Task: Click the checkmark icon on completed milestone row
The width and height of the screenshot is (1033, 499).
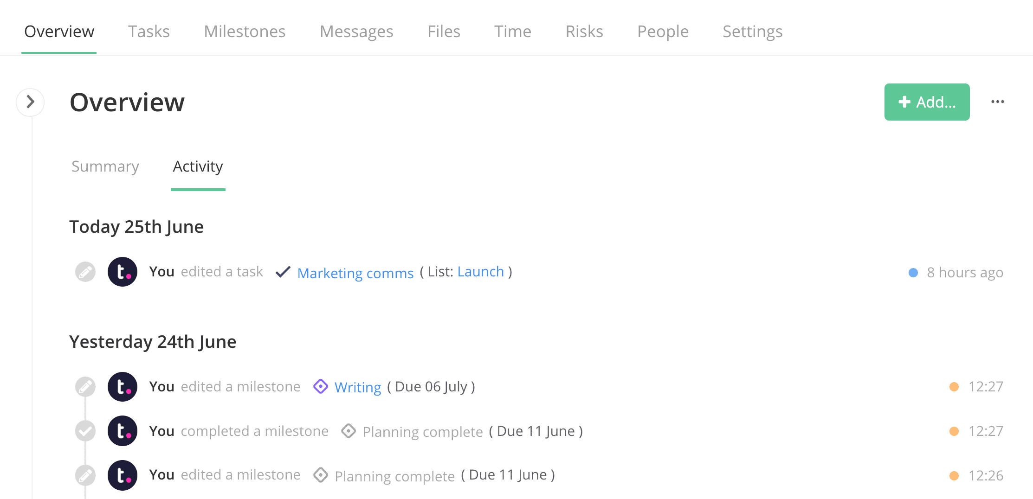Action: [85, 431]
